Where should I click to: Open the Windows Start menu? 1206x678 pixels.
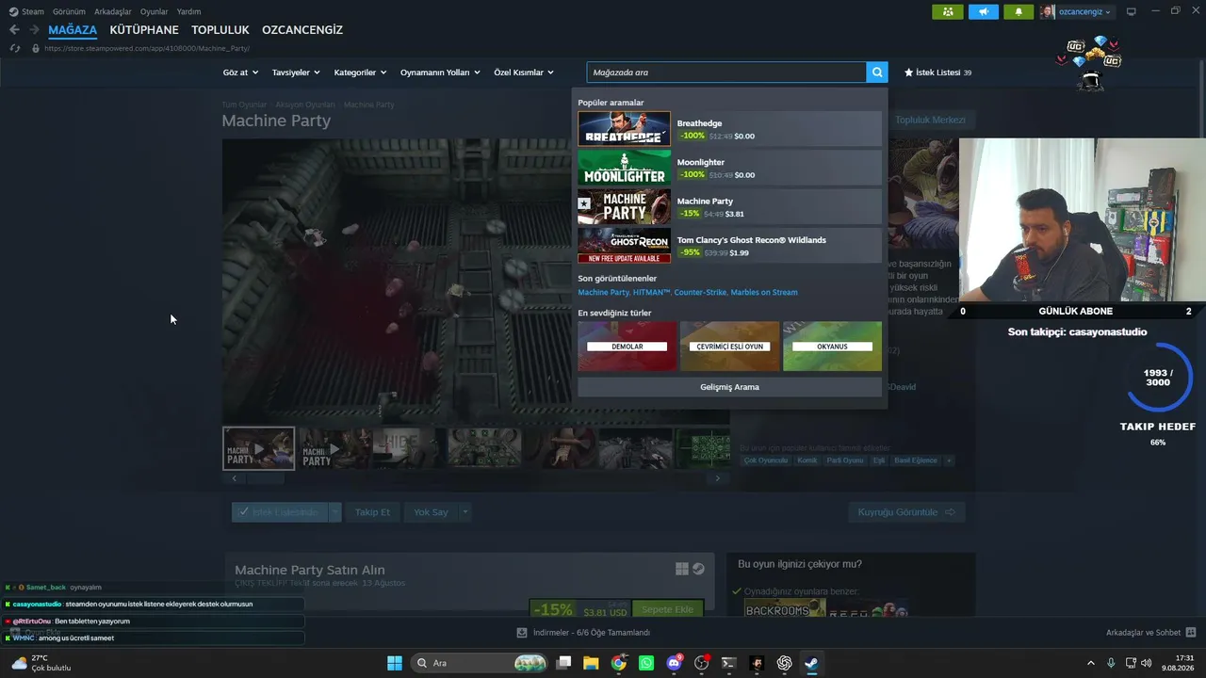pos(395,663)
